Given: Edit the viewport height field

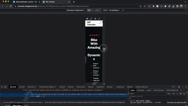Looking at the screenshot, I should point(98,10).
